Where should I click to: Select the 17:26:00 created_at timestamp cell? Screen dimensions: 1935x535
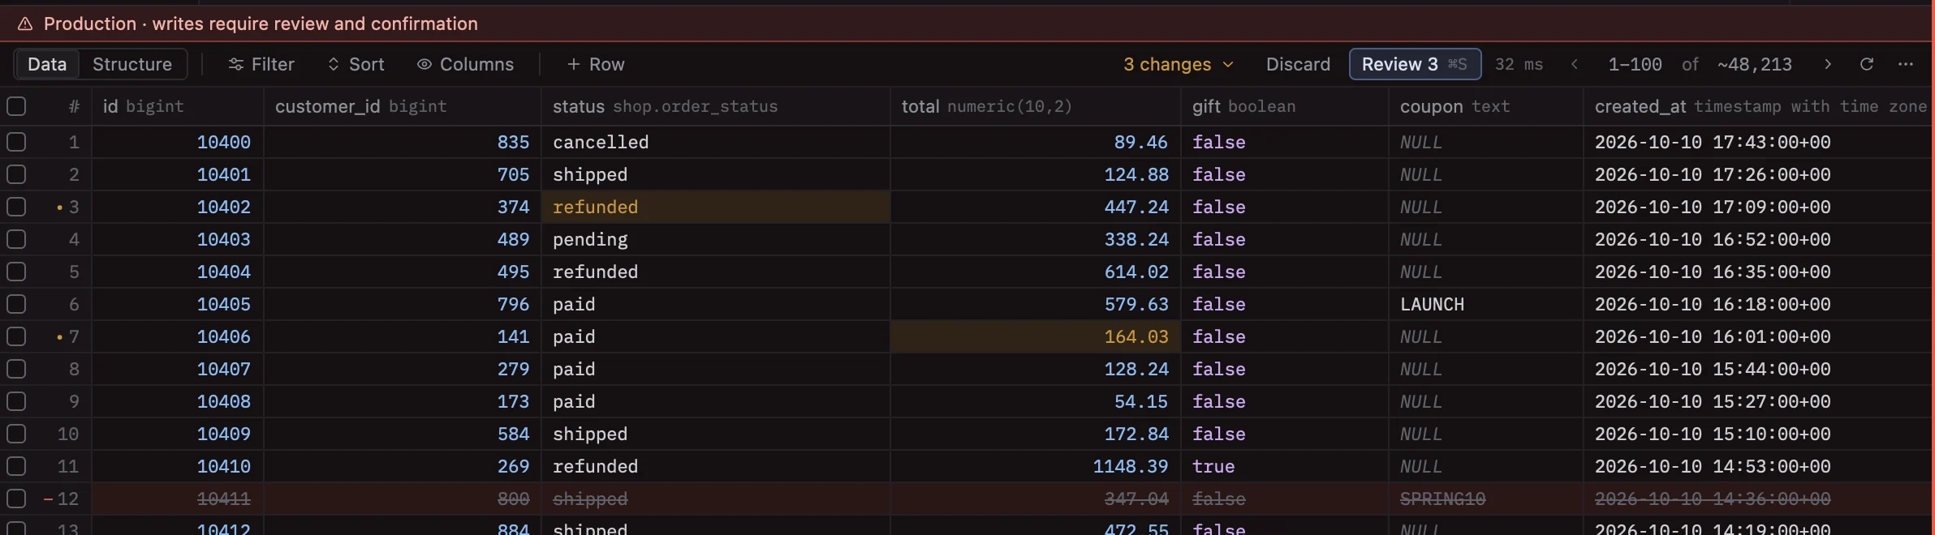click(1758, 174)
